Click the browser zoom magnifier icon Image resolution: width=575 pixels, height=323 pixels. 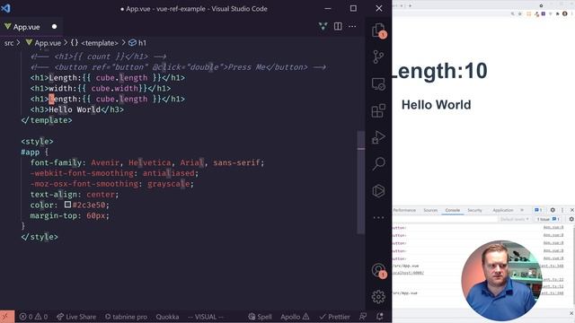click(512, 13)
